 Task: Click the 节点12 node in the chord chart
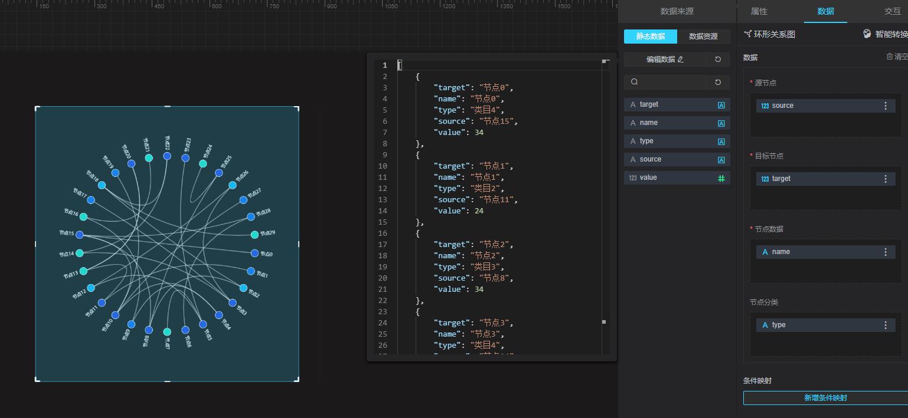91,288
